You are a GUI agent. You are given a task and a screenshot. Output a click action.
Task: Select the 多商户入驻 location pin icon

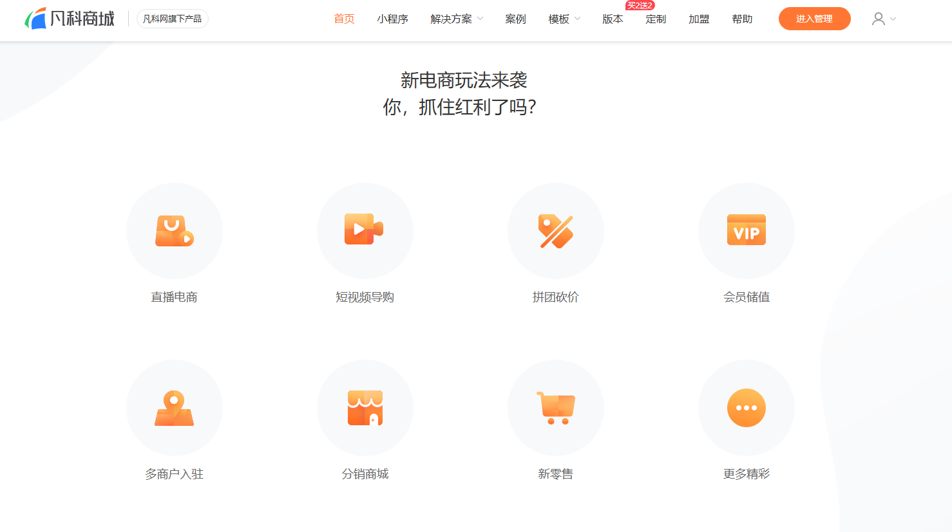coord(175,408)
